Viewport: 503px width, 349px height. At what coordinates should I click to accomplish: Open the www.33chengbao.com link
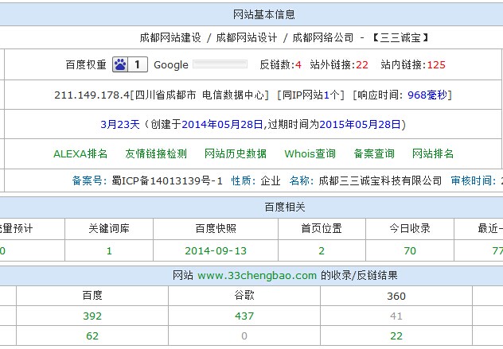[257, 276]
